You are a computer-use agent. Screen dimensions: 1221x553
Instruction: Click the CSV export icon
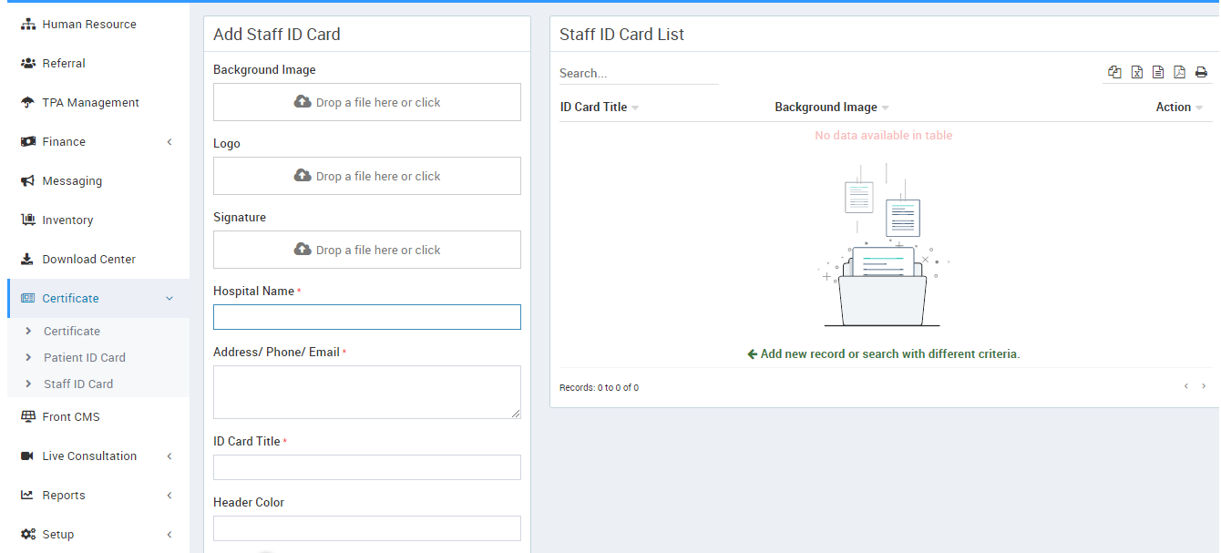click(x=1158, y=73)
